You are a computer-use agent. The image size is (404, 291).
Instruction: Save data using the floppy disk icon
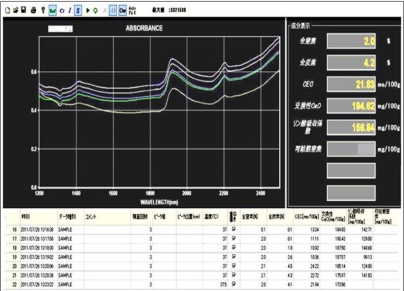coord(23,11)
